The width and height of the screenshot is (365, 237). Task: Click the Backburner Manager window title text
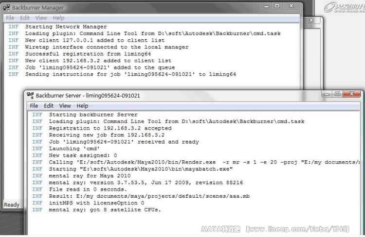(37, 8)
